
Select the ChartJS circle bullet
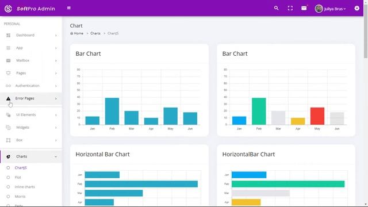8,168
